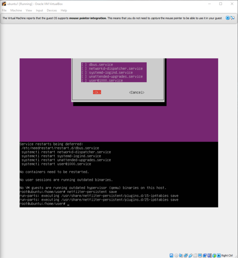Click 'No containers need to be restarted.' line

[54, 172]
